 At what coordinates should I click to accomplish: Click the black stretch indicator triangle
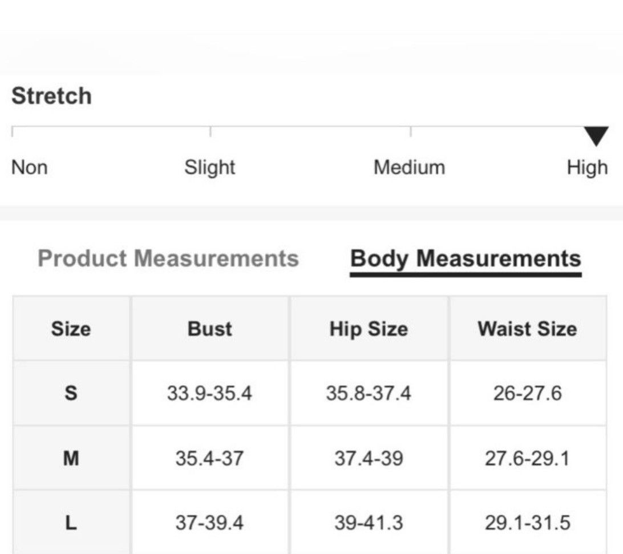point(596,136)
